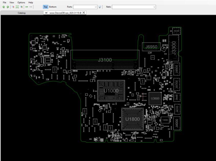The image size is (216, 161).
Task: Select the J6700 component
Action: coord(176,31)
